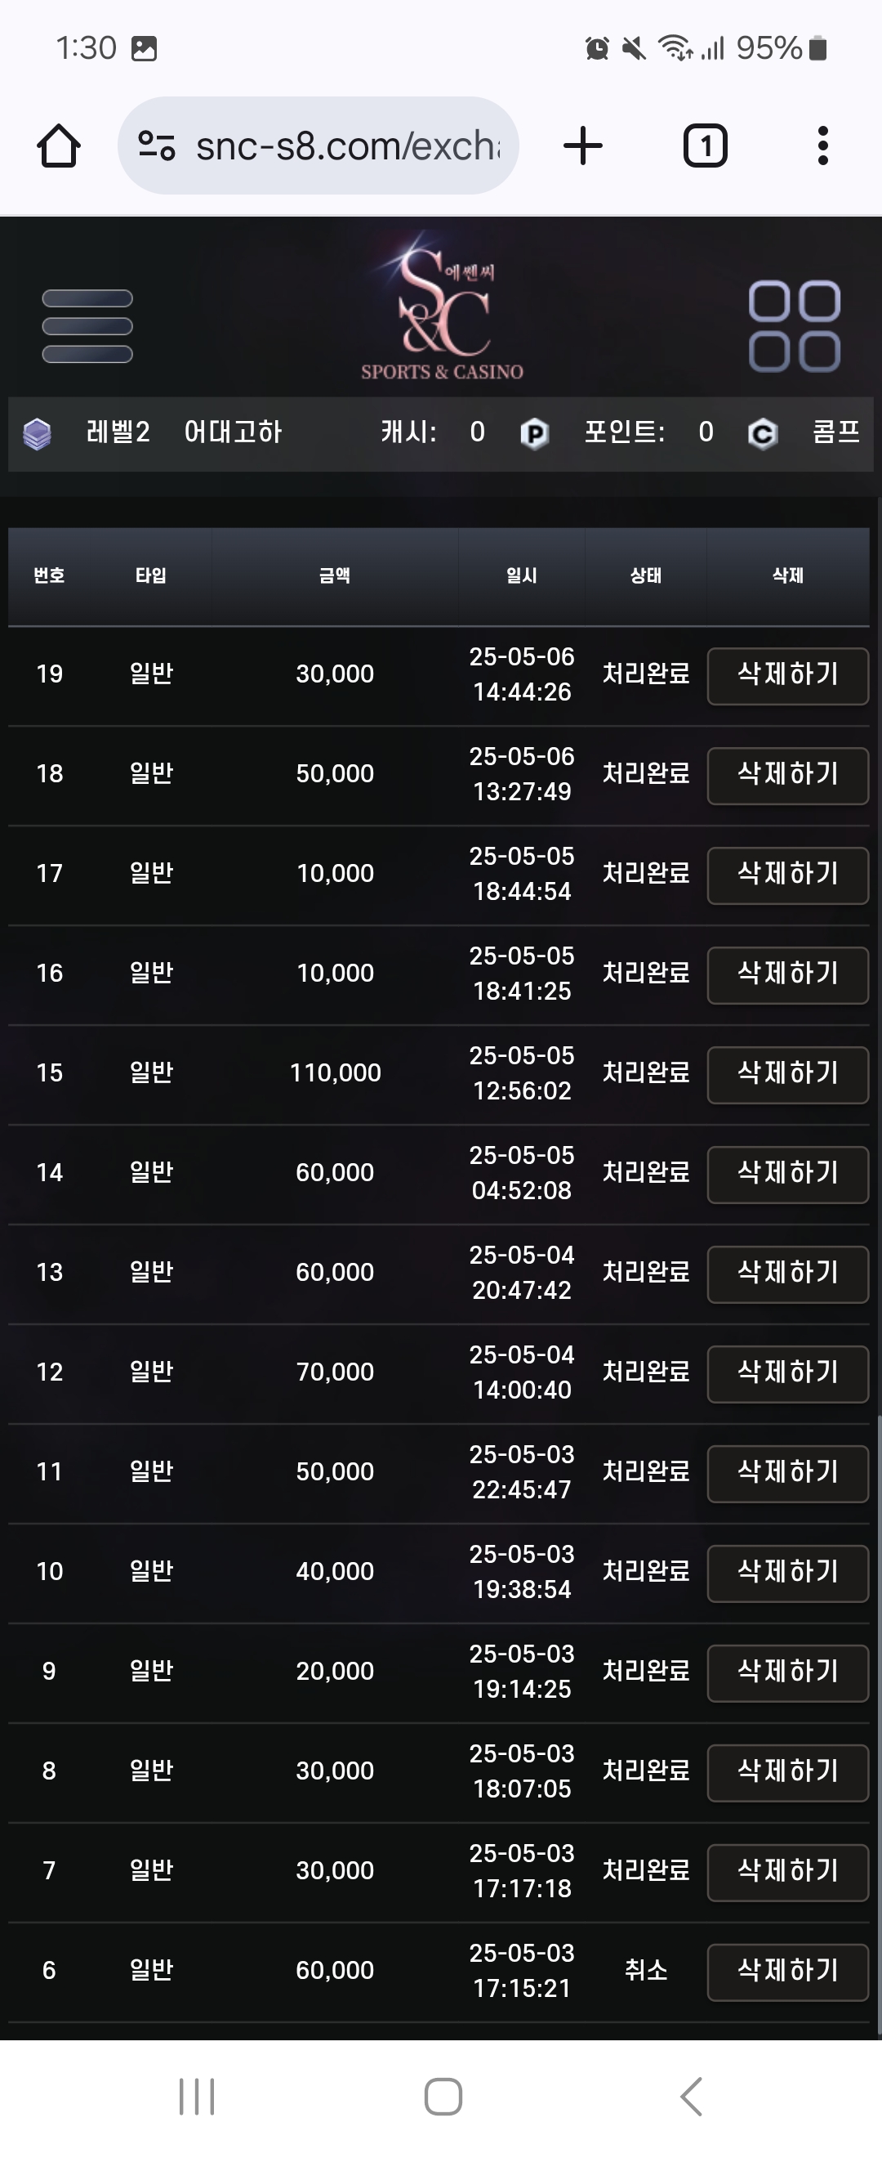This screenshot has height=2158, width=882.
Task: Tap the Android back navigation button
Action: click(x=691, y=2097)
